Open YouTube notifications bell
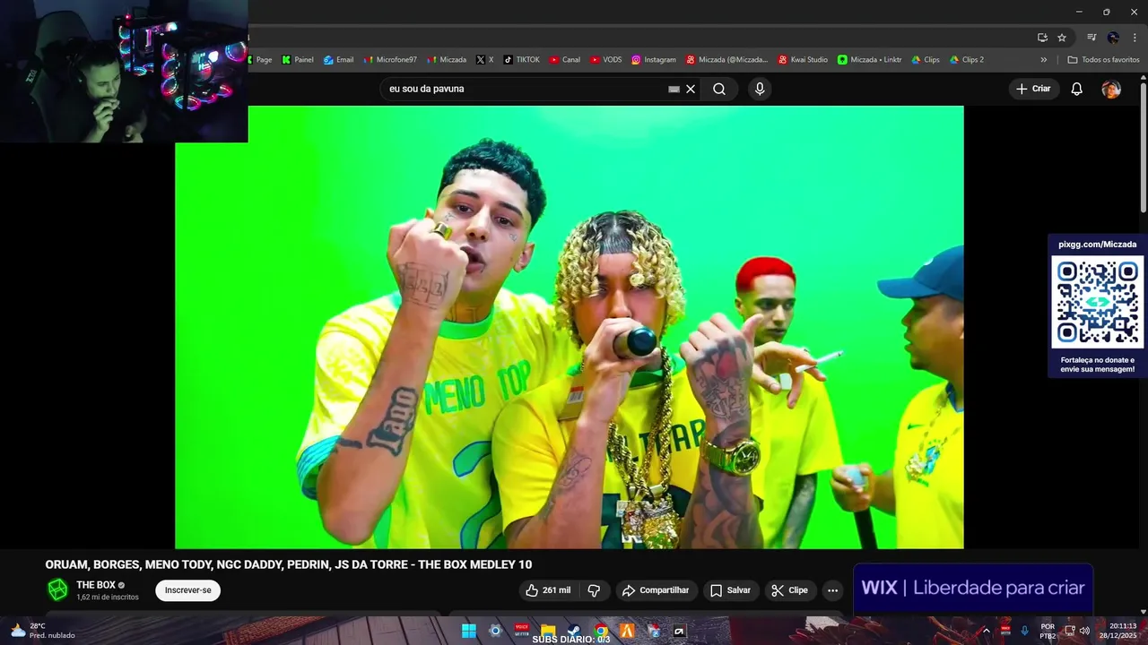The width and height of the screenshot is (1148, 645). (1077, 89)
